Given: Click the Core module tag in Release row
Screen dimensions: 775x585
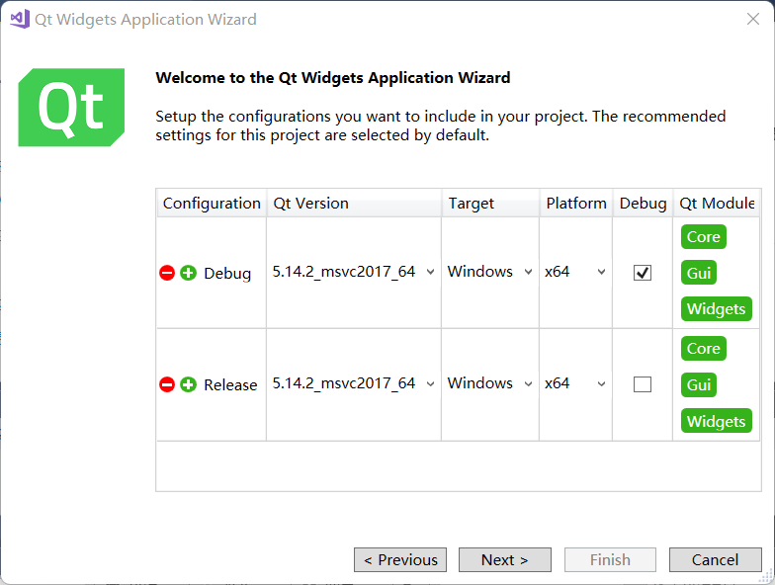Looking at the screenshot, I should click(704, 348).
